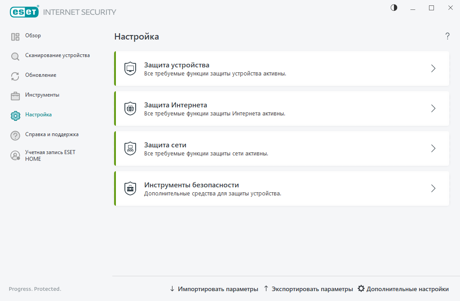Click the up arrow icon beside Экспортировать параметры
The image size is (460, 301).
coord(266,288)
